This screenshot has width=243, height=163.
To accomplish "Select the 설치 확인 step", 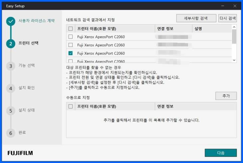I will coord(27,88).
